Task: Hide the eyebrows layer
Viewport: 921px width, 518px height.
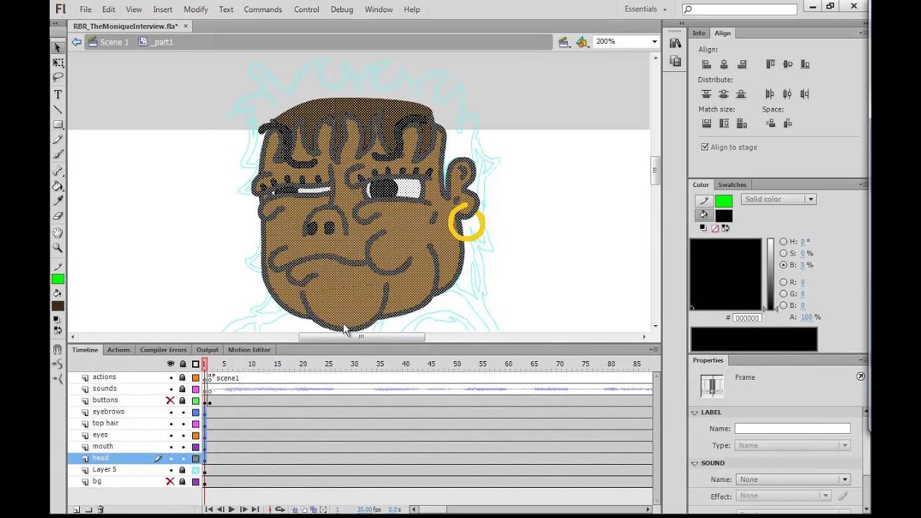Action: tap(171, 412)
